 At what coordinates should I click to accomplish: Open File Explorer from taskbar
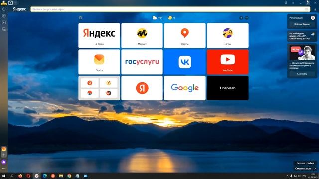click(61, 176)
